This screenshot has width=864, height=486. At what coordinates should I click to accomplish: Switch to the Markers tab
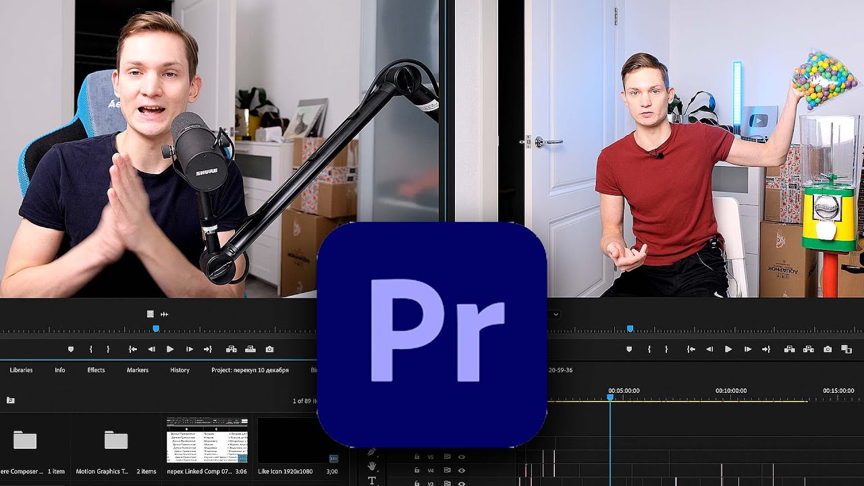coord(138,370)
